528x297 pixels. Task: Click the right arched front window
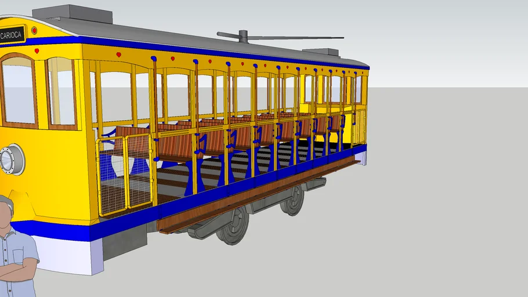(61, 92)
